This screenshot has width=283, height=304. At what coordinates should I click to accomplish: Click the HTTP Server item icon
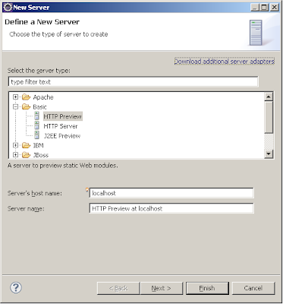click(37, 125)
